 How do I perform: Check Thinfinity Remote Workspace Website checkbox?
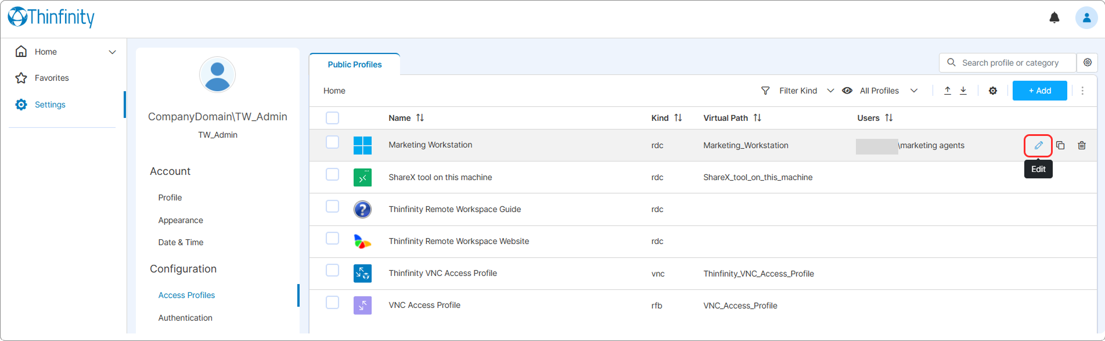click(332, 238)
